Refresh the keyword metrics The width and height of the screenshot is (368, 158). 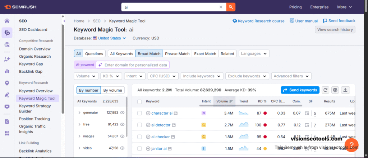(x=325, y=90)
